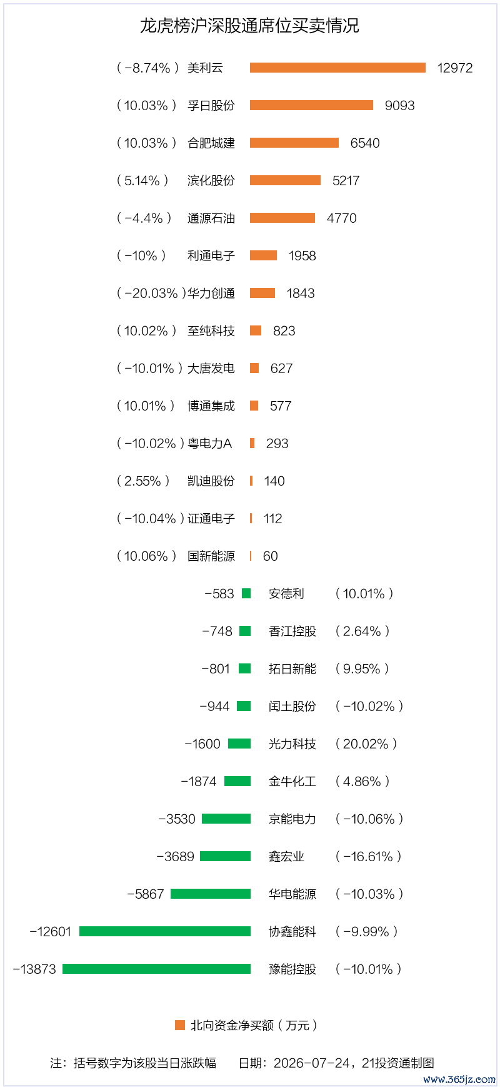The width and height of the screenshot is (500, 1089).
Task: Click the 滨化股份 bar valued 5217
Action: [285, 180]
